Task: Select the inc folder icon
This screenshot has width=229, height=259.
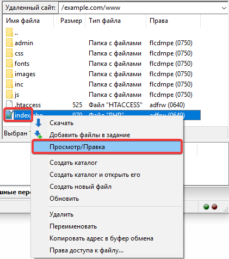Action: point(9,84)
